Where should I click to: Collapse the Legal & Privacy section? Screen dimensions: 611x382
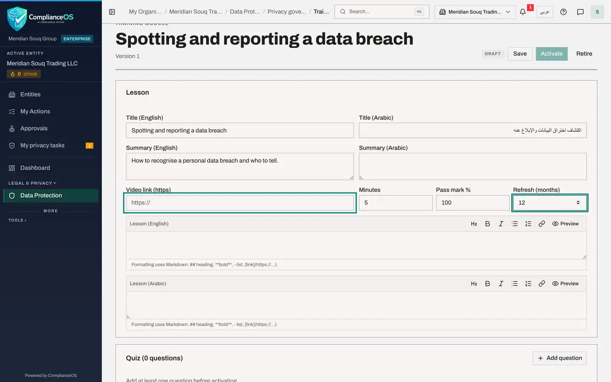click(x=32, y=183)
